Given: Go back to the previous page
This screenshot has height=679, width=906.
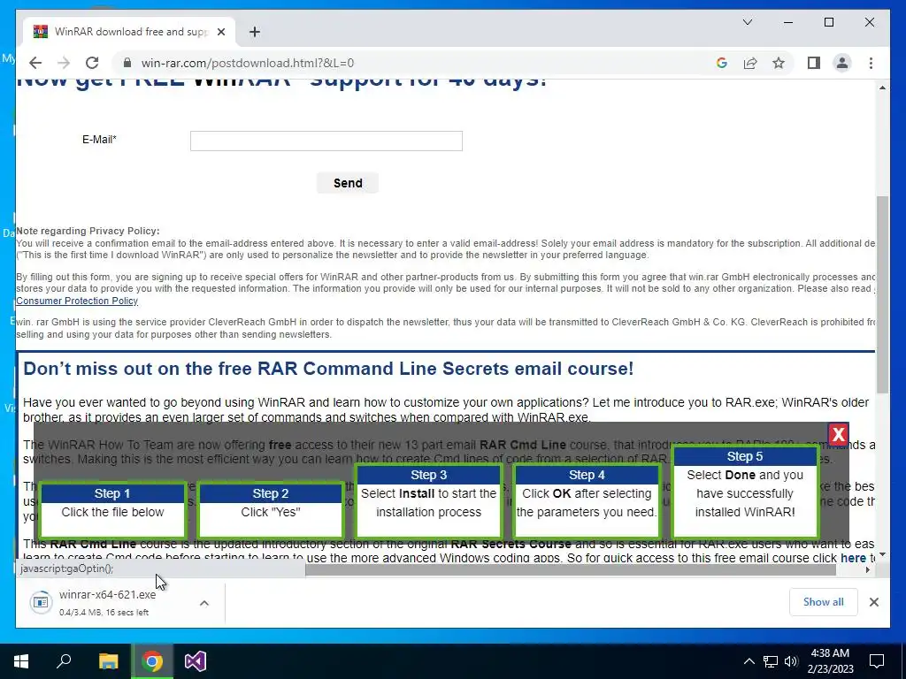Looking at the screenshot, I should point(35,63).
